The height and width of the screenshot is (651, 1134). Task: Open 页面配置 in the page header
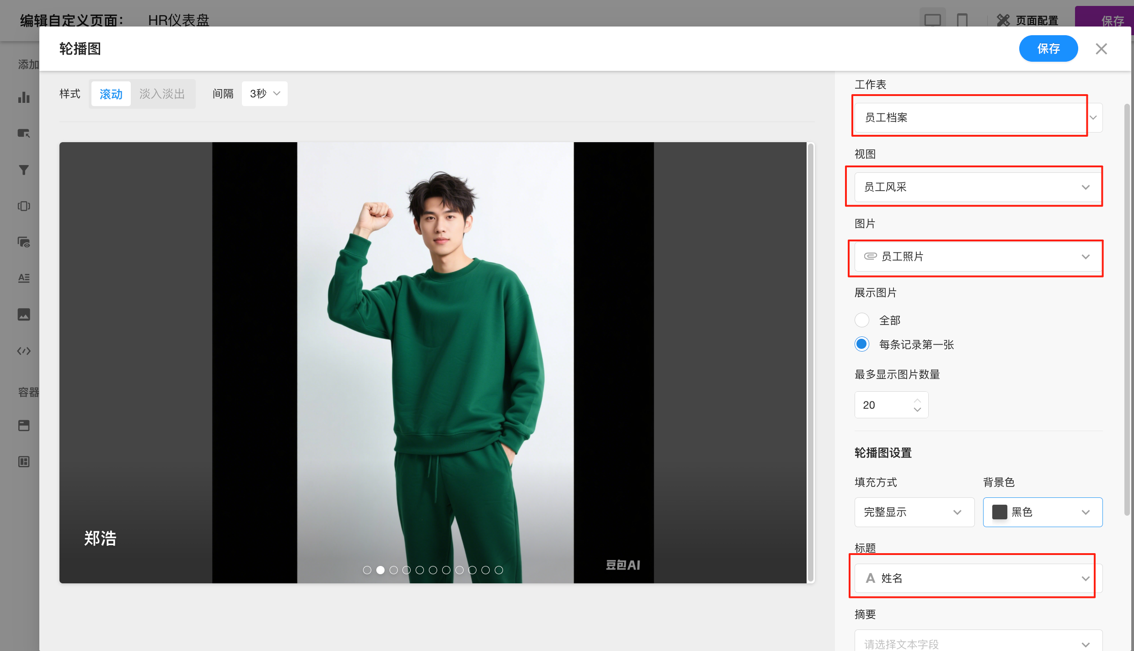pyautogui.click(x=1027, y=20)
